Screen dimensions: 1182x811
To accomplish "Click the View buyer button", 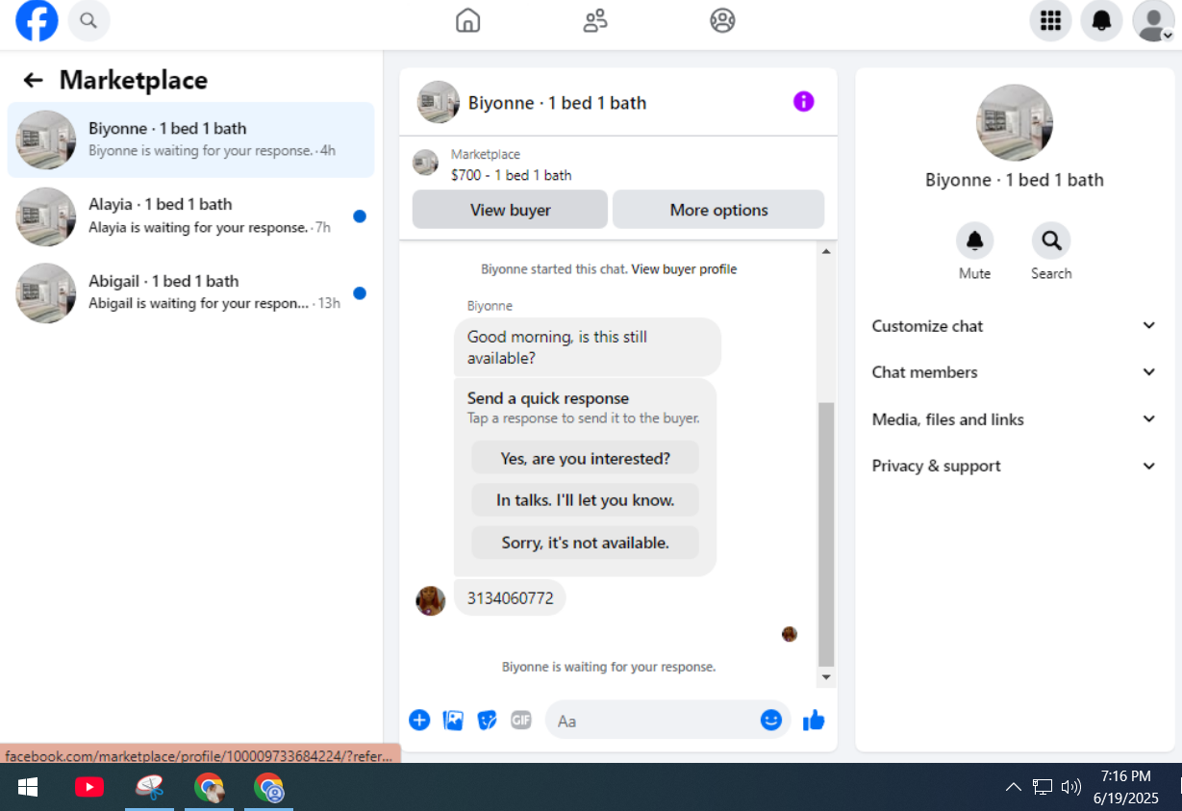I will click(510, 210).
